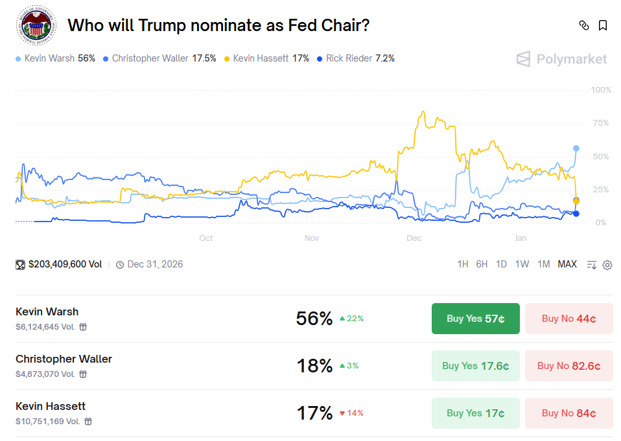Switch chart to 1W range

[522, 264]
